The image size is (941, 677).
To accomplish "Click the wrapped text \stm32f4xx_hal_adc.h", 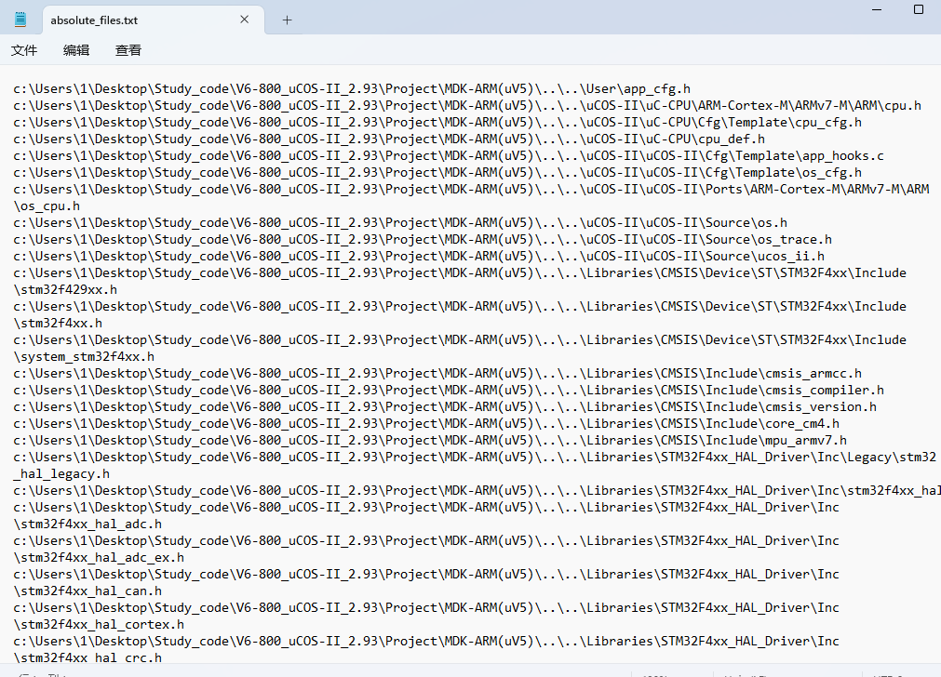I will [87, 525].
